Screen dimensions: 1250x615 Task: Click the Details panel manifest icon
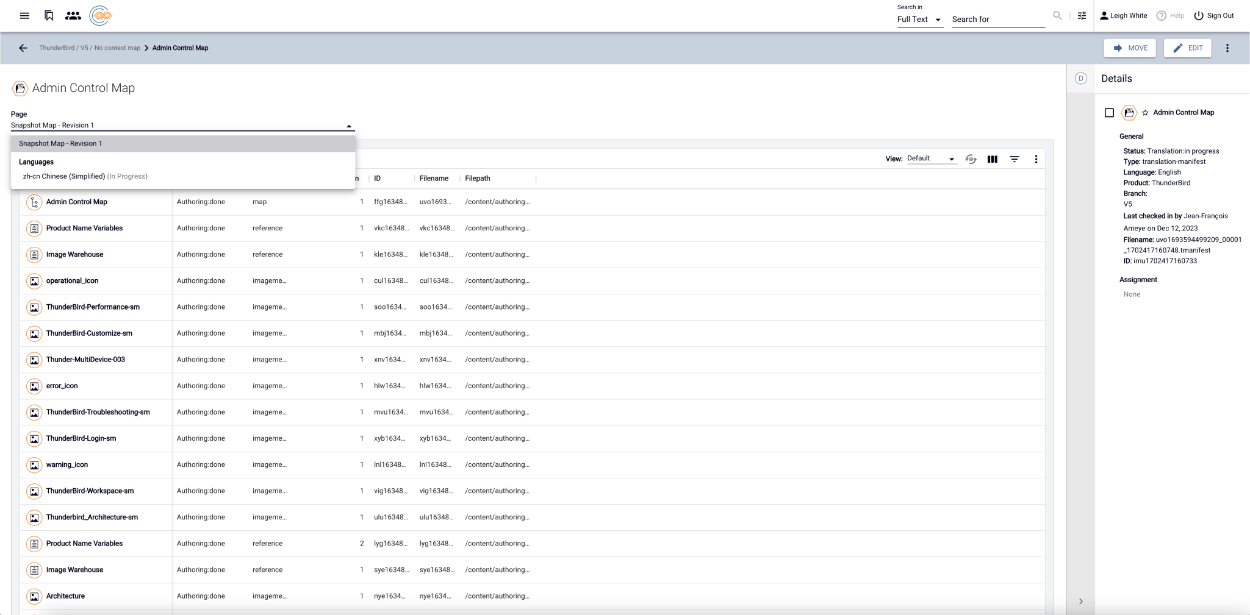tap(1129, 113)
